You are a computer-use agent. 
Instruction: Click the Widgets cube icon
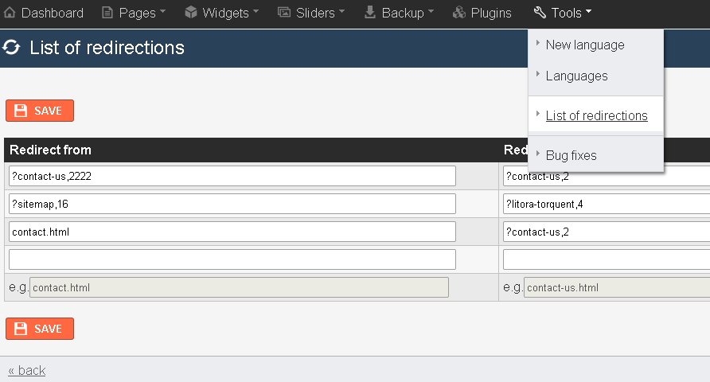click(x=191, y=12)
